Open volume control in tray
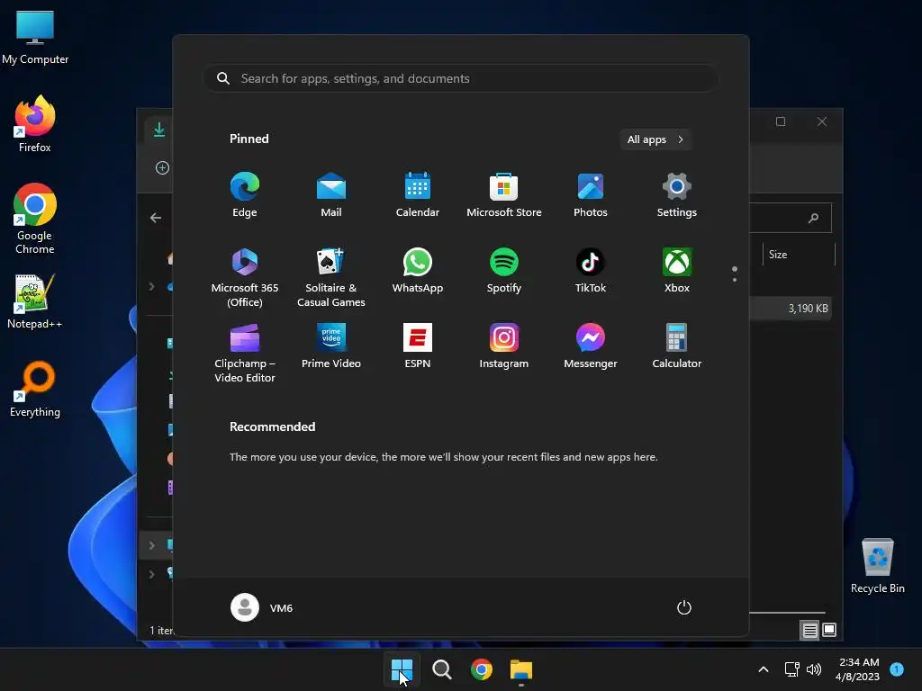Viewport: 922px width, 691px height. [x=814, y=669]
